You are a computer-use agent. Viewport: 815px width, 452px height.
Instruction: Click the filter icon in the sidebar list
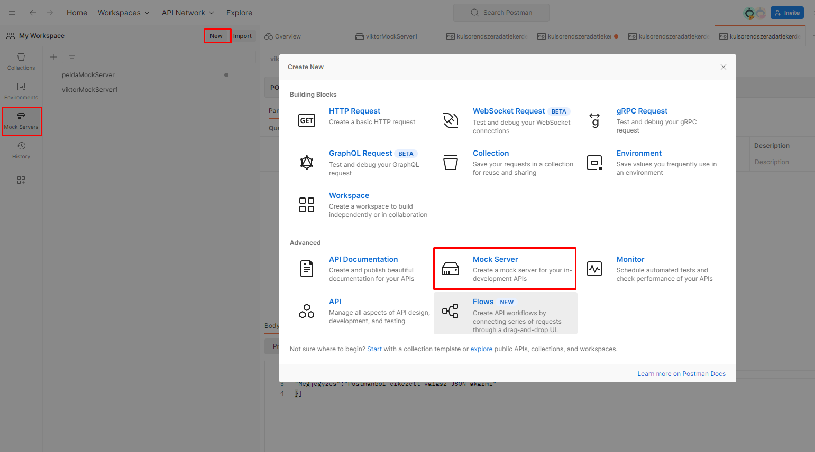point(72,57)
